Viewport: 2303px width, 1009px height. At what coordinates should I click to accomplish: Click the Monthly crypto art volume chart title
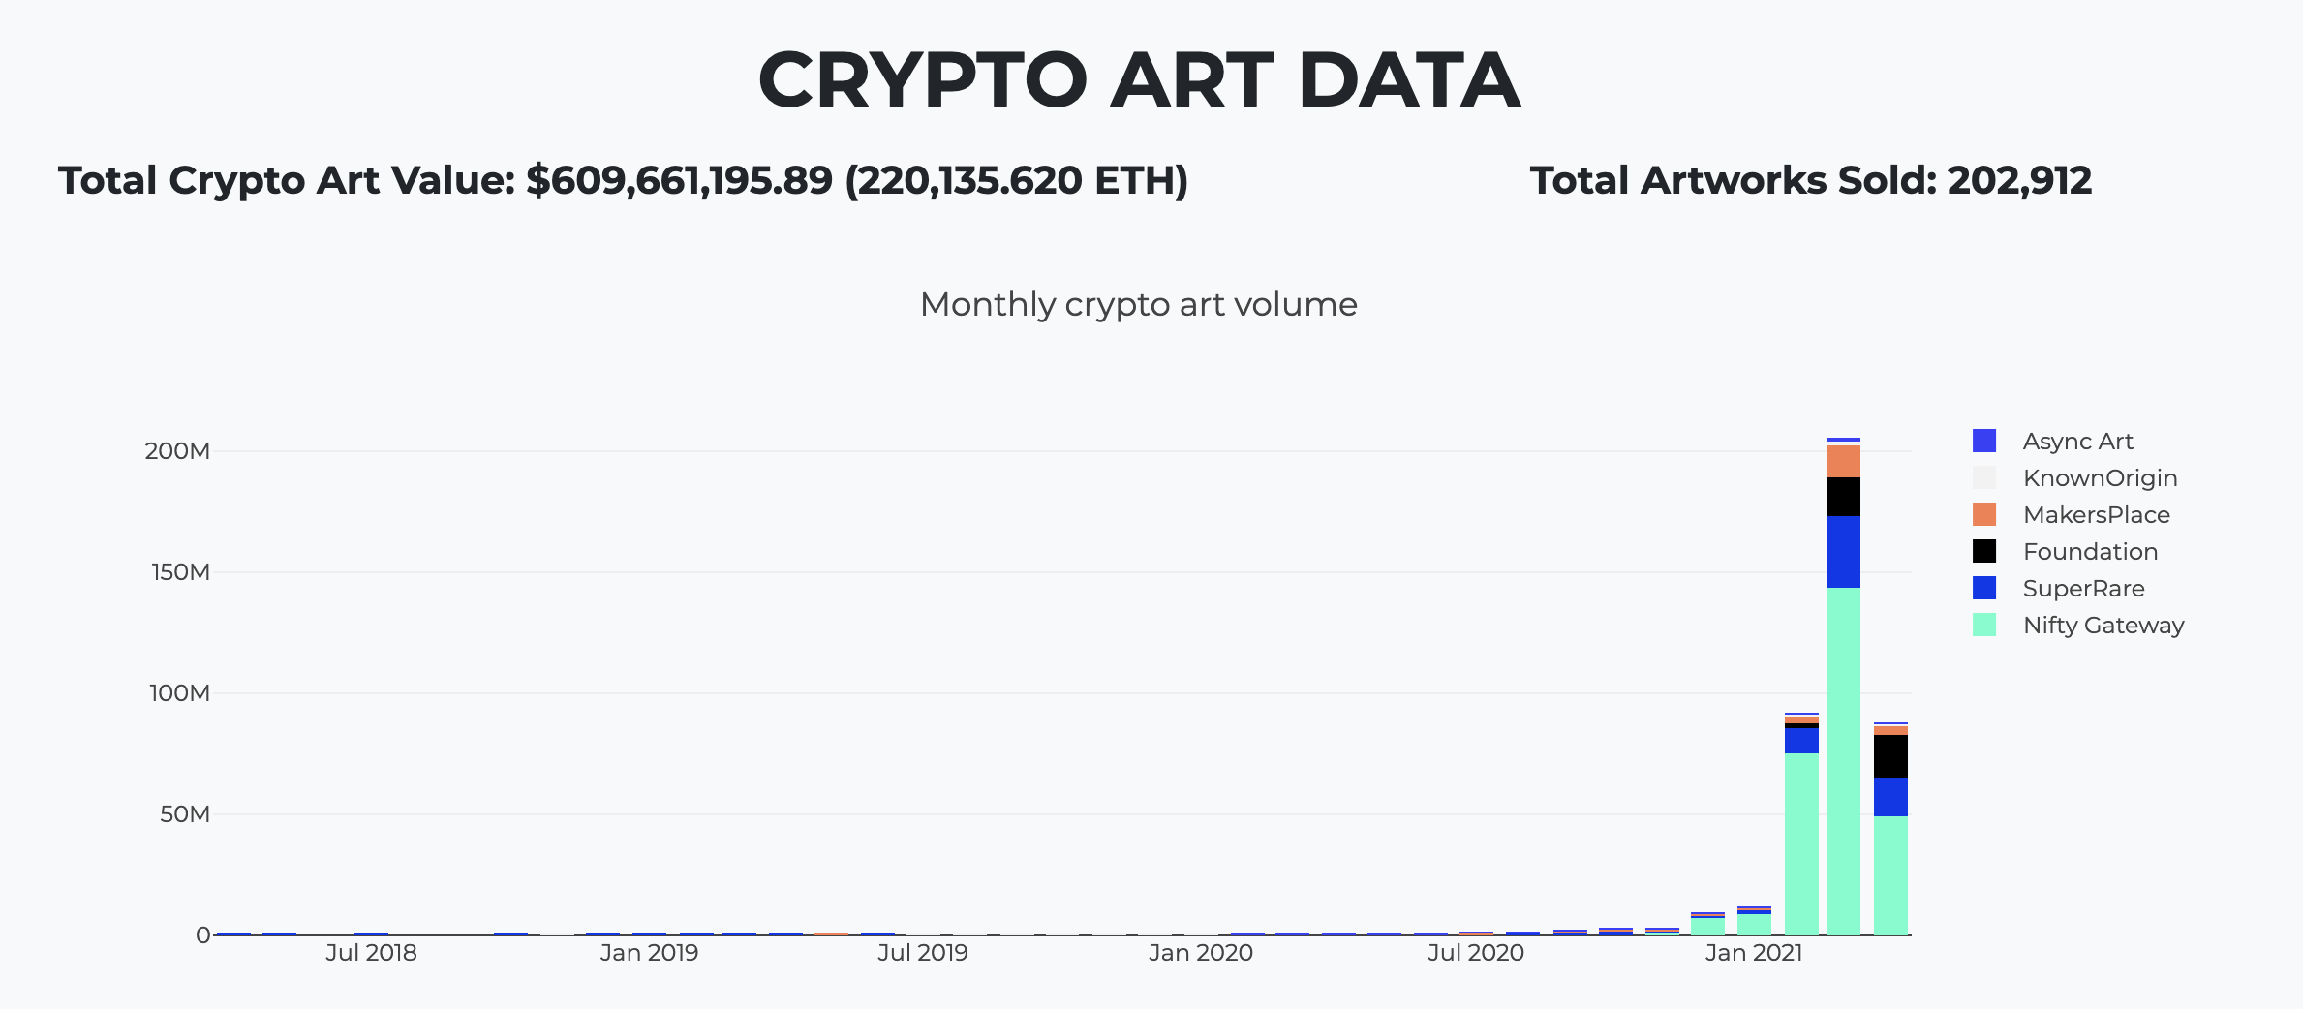point(1138,305)
